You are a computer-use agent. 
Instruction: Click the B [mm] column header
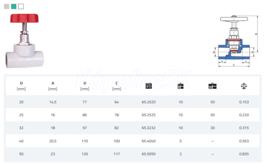pyautogui.click(x=85, y=86)
